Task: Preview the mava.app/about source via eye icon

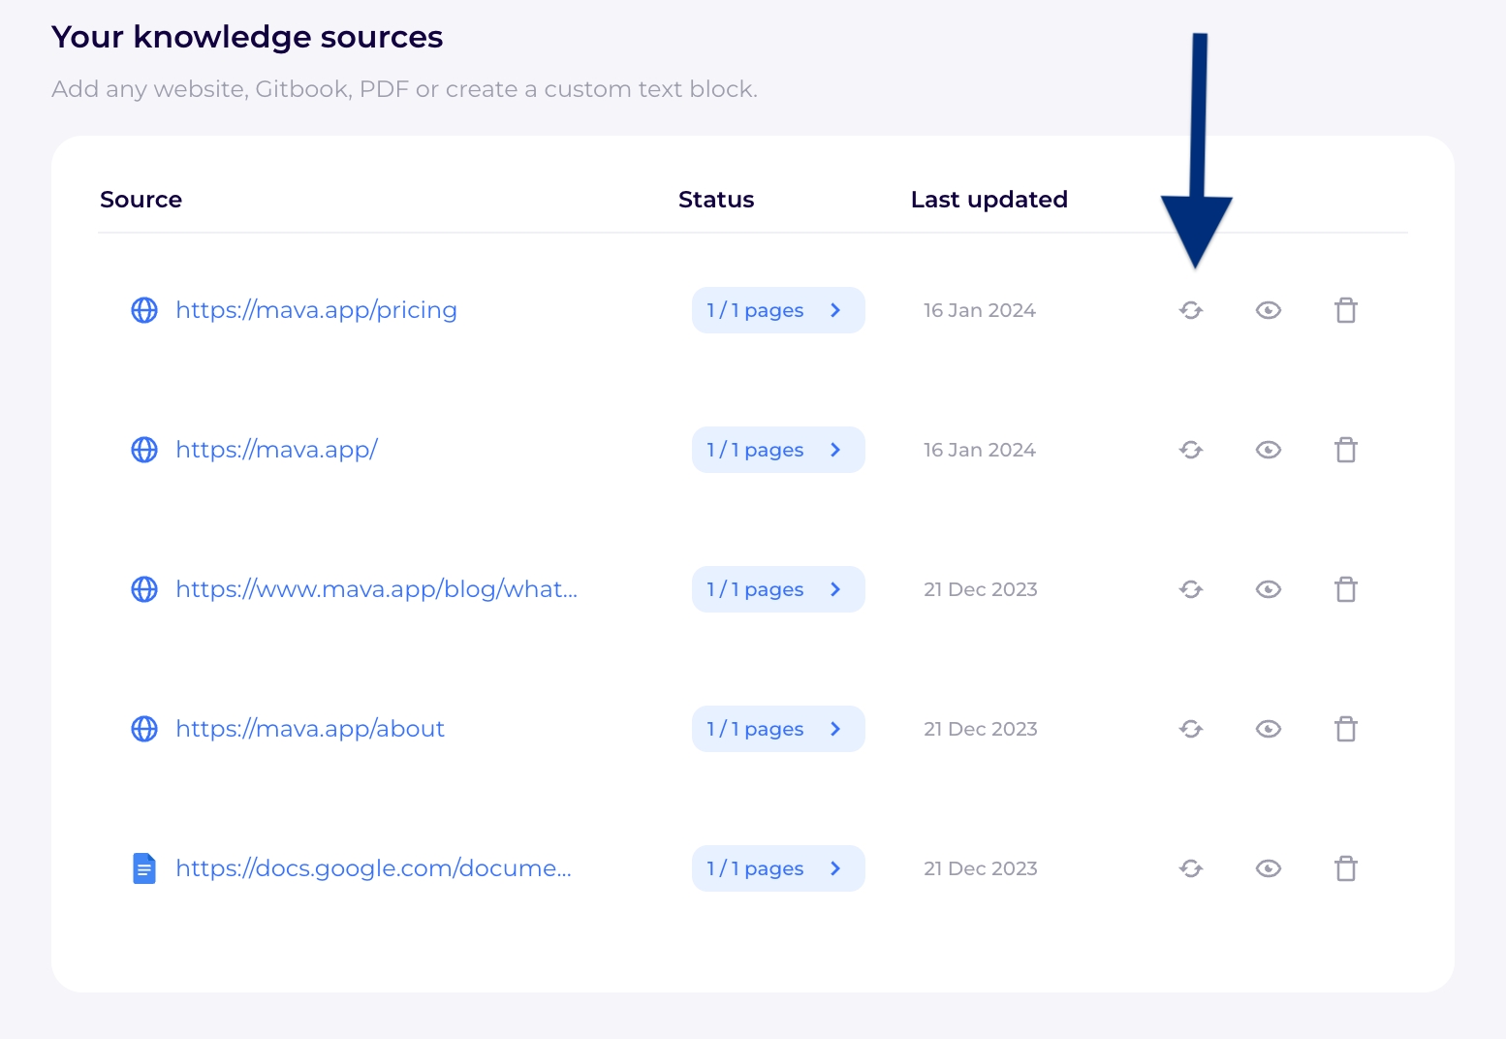Action: 1268,729
